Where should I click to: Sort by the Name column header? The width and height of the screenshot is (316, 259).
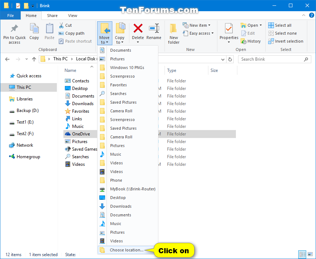70,70
